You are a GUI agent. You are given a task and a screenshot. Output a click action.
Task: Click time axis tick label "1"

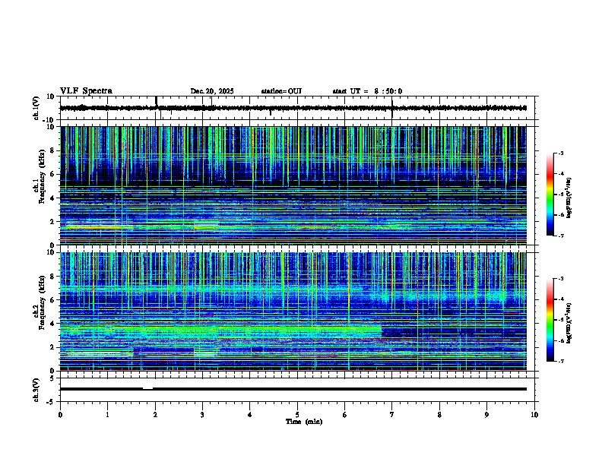click(107, 415)
